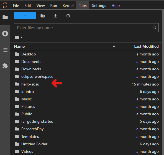Select the hello-sdsu folder name
This screenshot has width=164, height=155.
pos(30,84)
